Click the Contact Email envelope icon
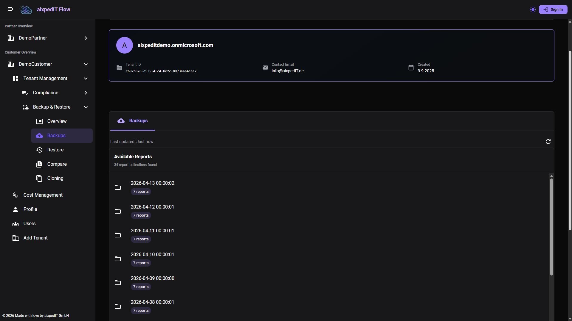 coord(265,68)
